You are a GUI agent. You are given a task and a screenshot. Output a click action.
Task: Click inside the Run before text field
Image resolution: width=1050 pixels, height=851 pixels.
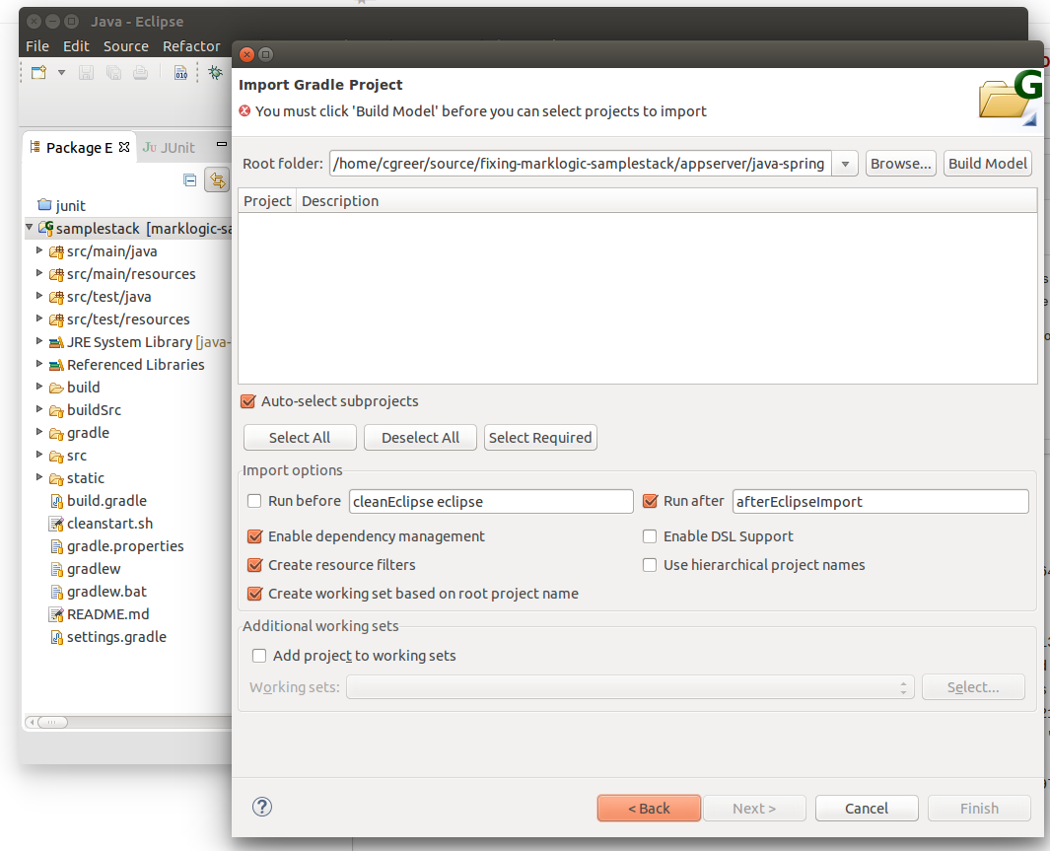click(490, 501)
